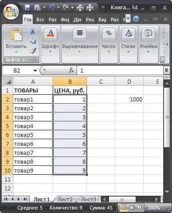Image resolution: width=172 pixels, height=213 pixels.
Task: Select cell товар5
Action: (33, 135)
